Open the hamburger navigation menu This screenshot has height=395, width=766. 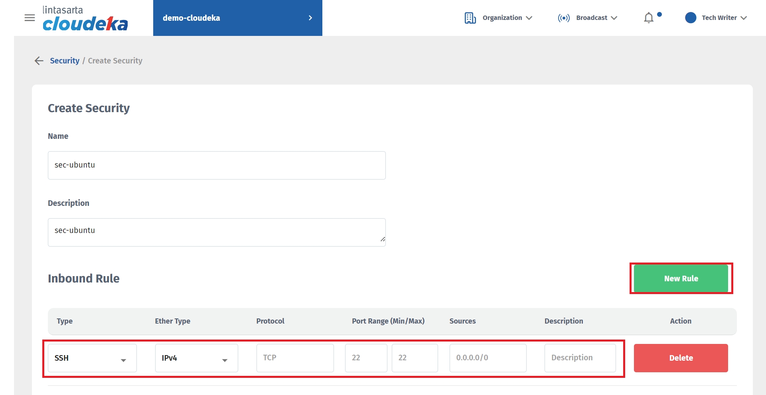30,18
